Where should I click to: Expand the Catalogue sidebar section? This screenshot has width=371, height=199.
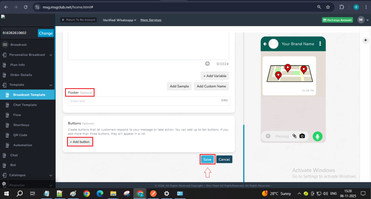(51, 175)
